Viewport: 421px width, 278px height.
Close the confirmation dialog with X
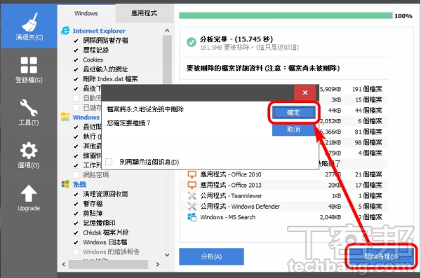(305, 92)
